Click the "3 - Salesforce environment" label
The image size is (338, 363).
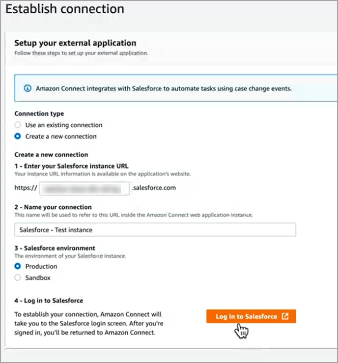[x=55, y=248]
